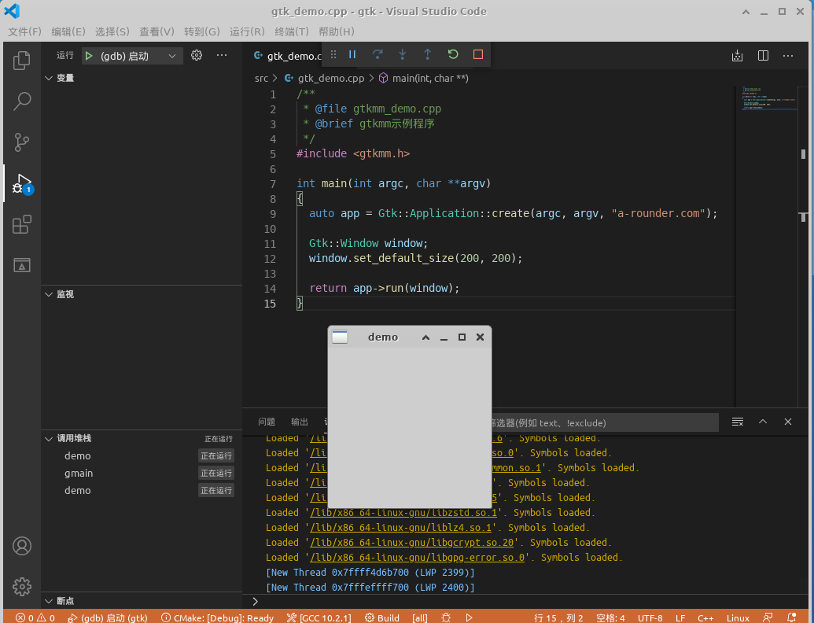This screenshot has height=623, width=814.
Task: Open the Manage gear in activity bar
Action: [22, 587]
